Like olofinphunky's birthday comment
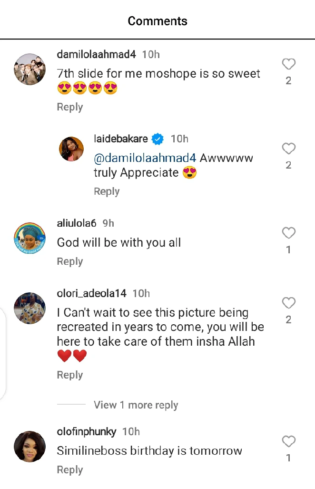Viewport: 315px width, 489px height. [288, 441]
